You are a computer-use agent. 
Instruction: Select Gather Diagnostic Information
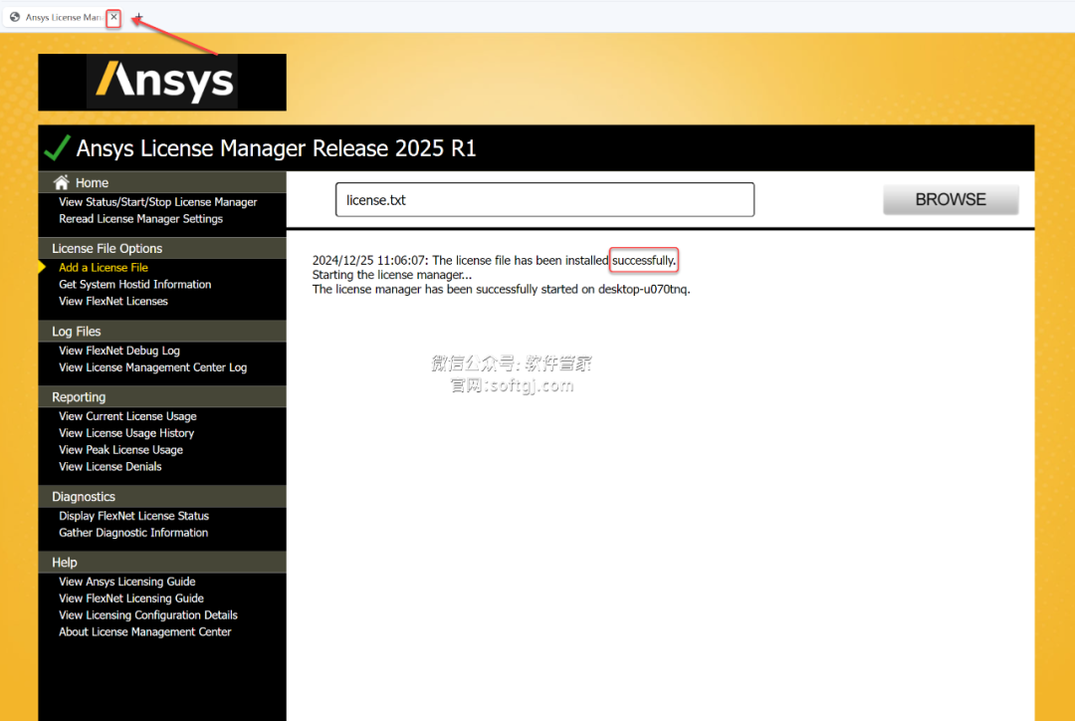(133, 533)
